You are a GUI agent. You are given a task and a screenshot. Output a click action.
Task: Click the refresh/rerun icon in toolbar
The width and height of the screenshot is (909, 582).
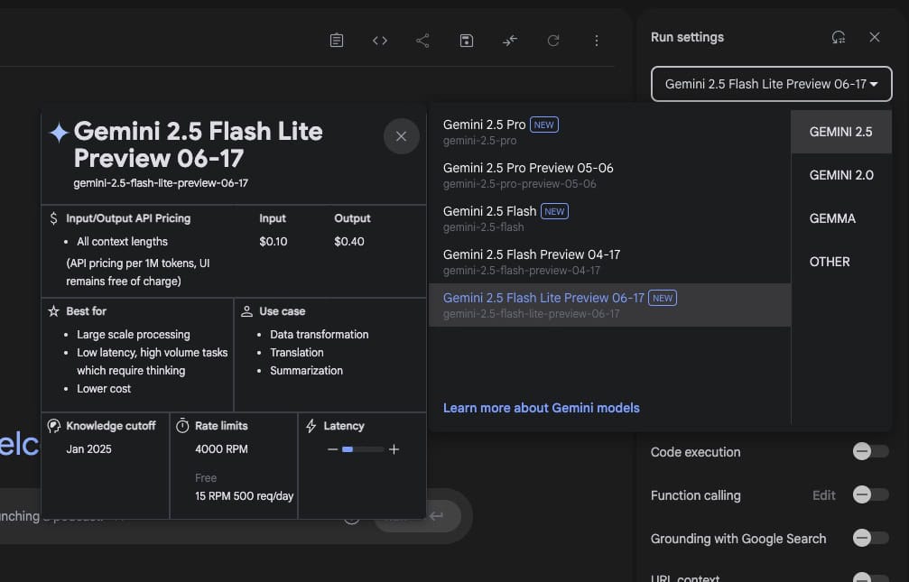click(553, 41)
